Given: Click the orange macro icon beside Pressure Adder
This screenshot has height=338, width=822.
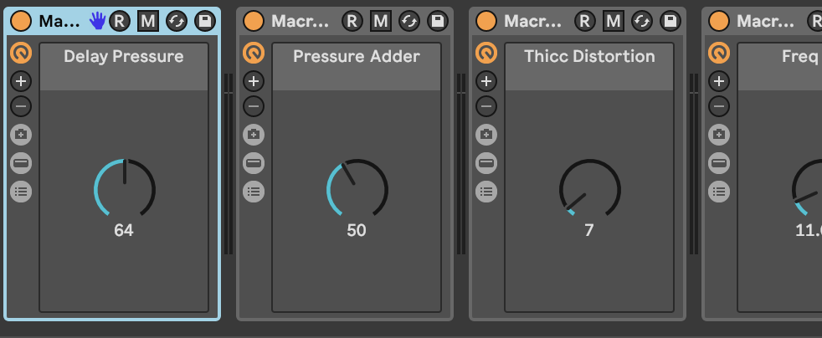Looking at the screenshot, I should pyautogui.click(x=254, y=53).
